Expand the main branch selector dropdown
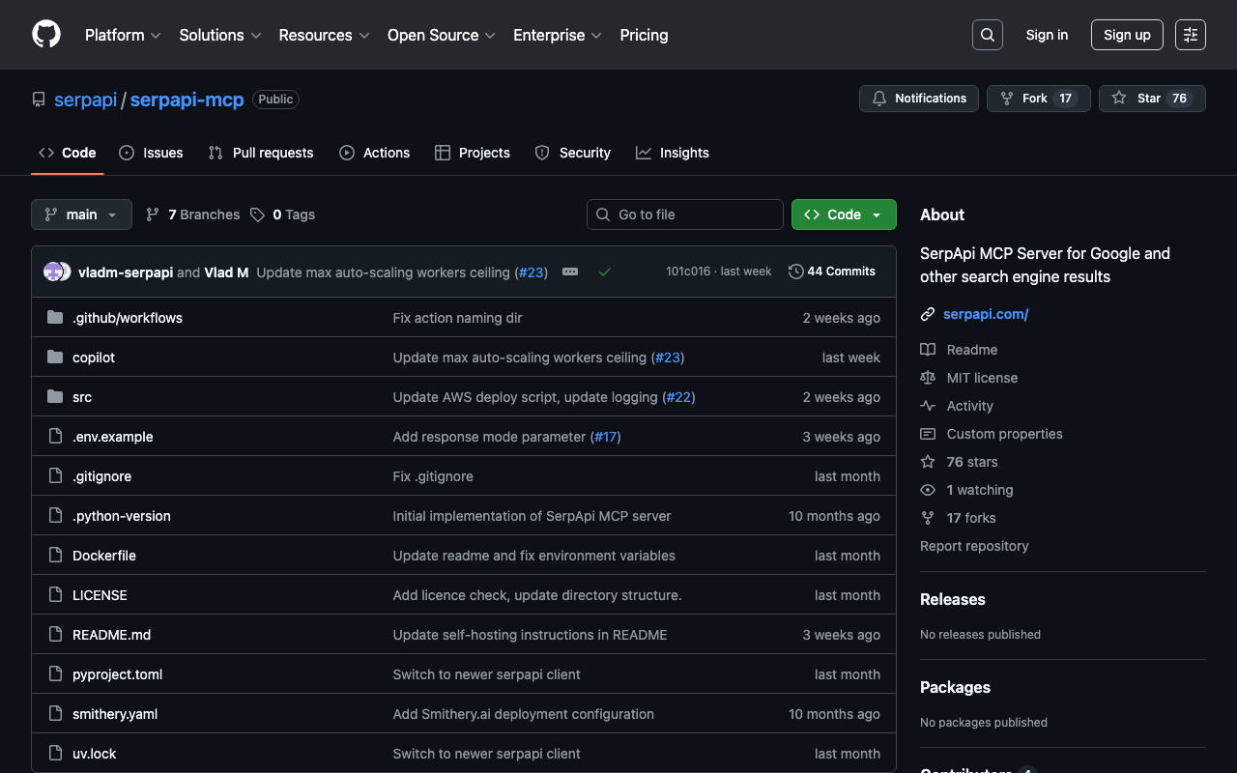The image size is (1237, 773). pos(81,215)
